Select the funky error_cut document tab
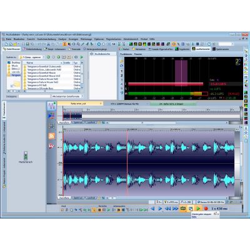 tap(80, 104)
